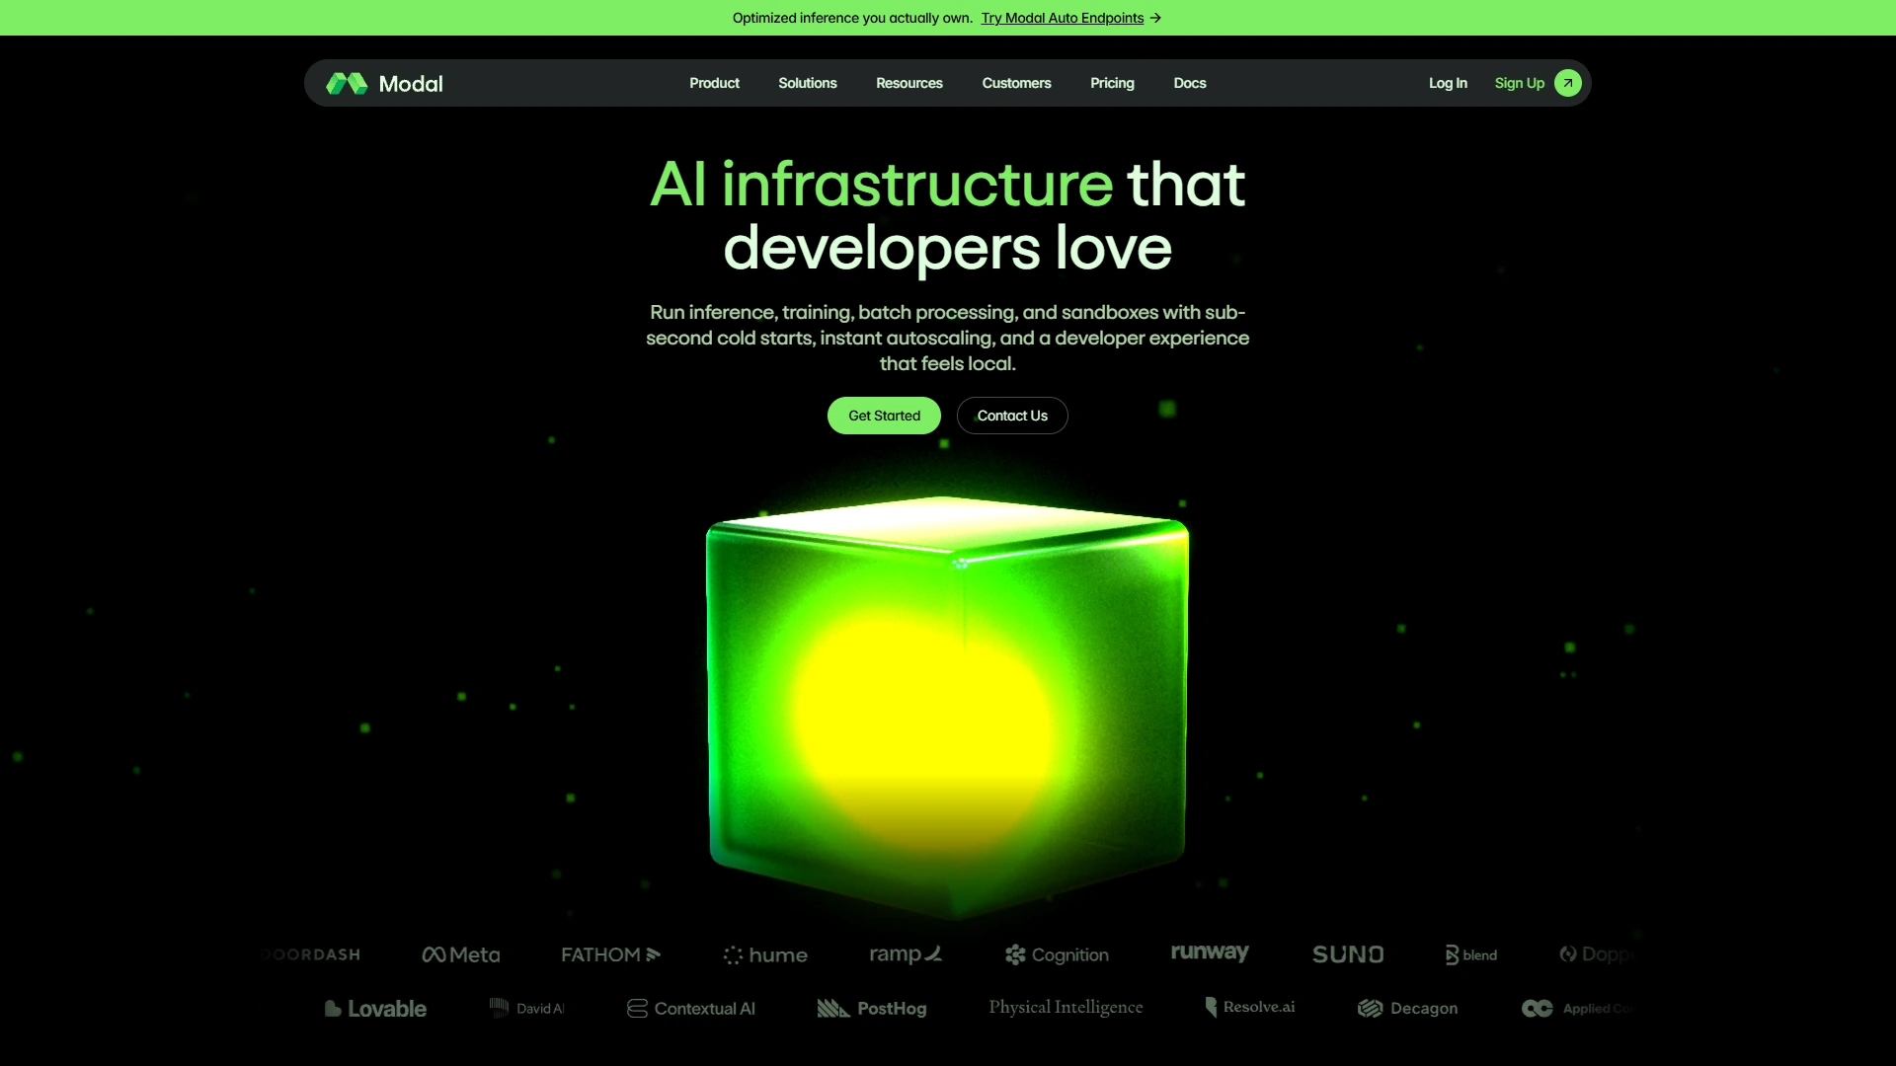Click the 'Run inference, training' description paragraph
This screenshot has width=1896, height=1066.
[x=948, y=338]
